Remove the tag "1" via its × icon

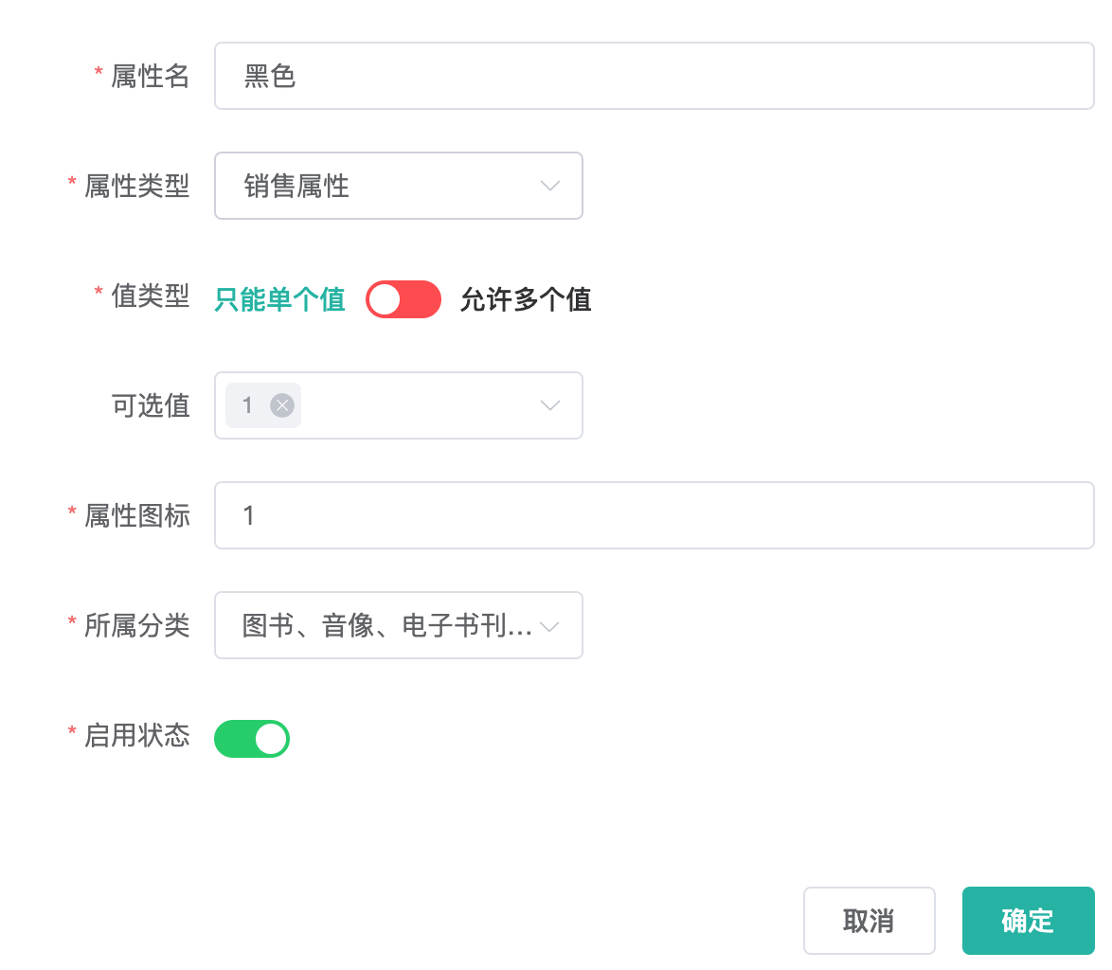(281, 405)
